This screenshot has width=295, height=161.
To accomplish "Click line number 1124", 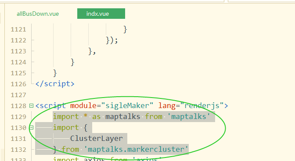I will (x=18, y=62).
